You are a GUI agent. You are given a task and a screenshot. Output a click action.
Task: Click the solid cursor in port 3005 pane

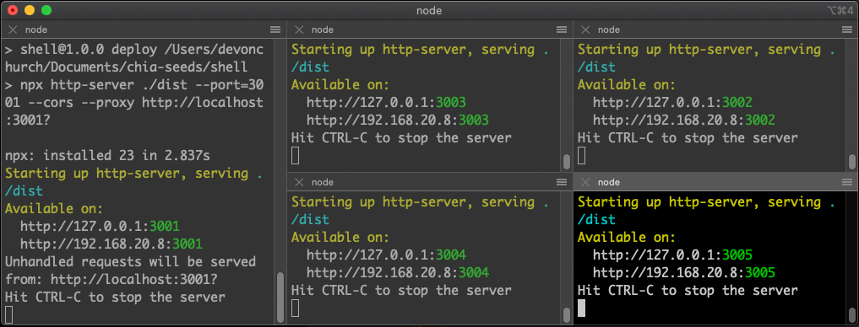tap(582, 308)
